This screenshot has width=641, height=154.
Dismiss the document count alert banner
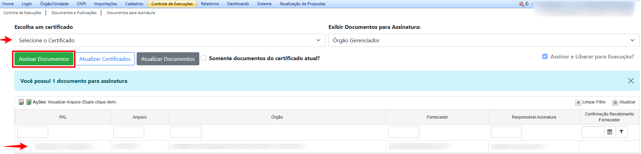click(x=631, y=81)
